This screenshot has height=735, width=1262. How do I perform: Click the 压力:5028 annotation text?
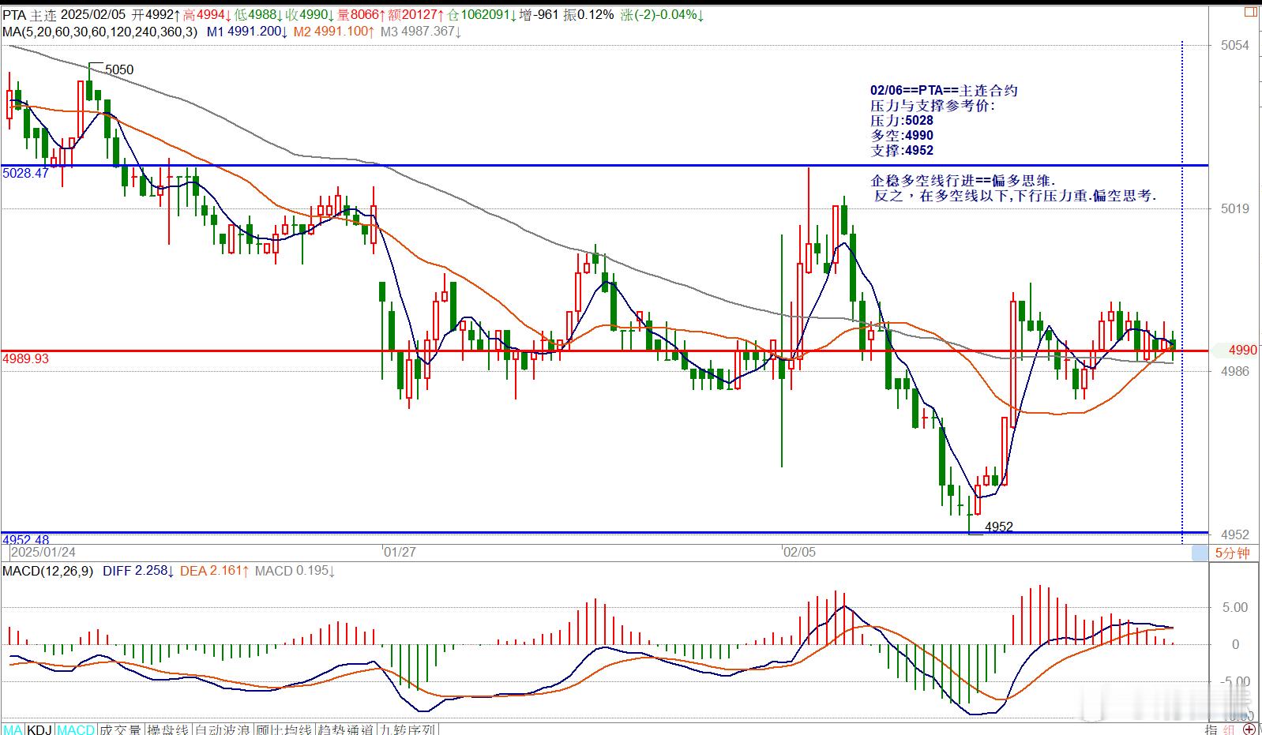coord(902,121)
